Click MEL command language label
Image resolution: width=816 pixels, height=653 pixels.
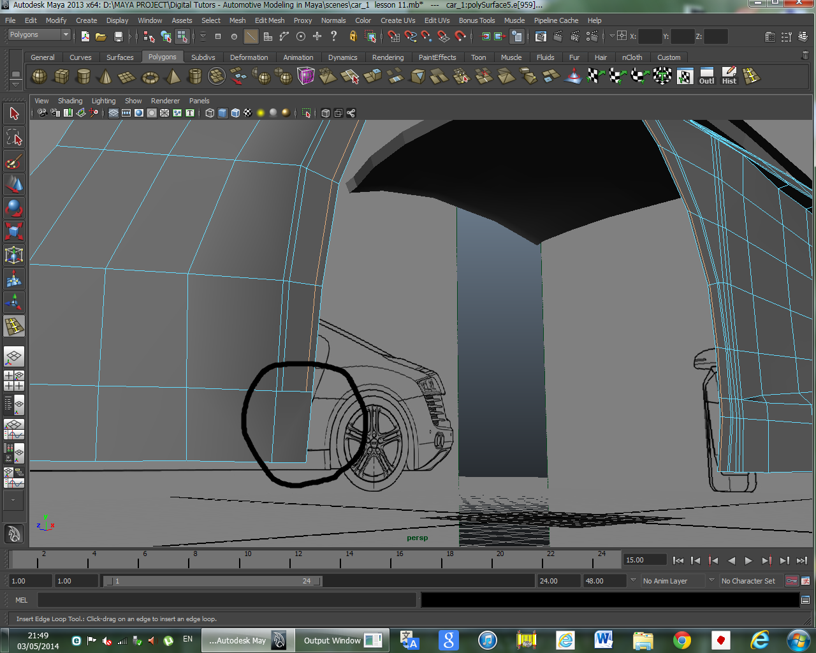(x=21, y=600)
